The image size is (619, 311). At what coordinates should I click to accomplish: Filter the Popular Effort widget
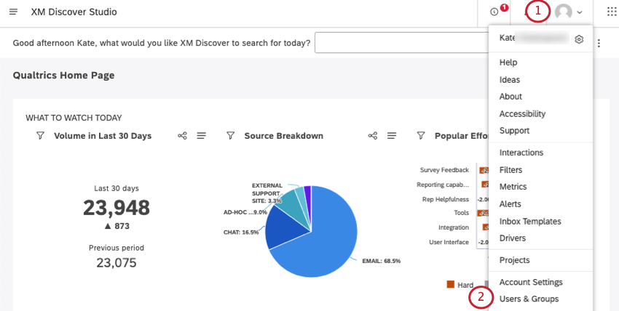421,136
